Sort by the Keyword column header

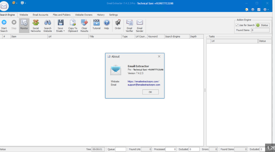tap(156, 36)
